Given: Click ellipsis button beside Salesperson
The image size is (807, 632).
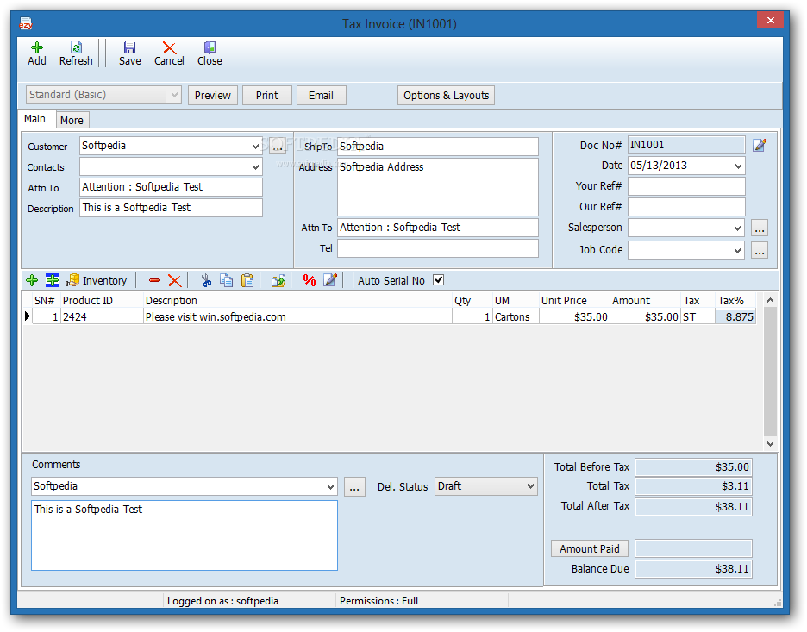Looking at the screenshot, I should point(760,228).
